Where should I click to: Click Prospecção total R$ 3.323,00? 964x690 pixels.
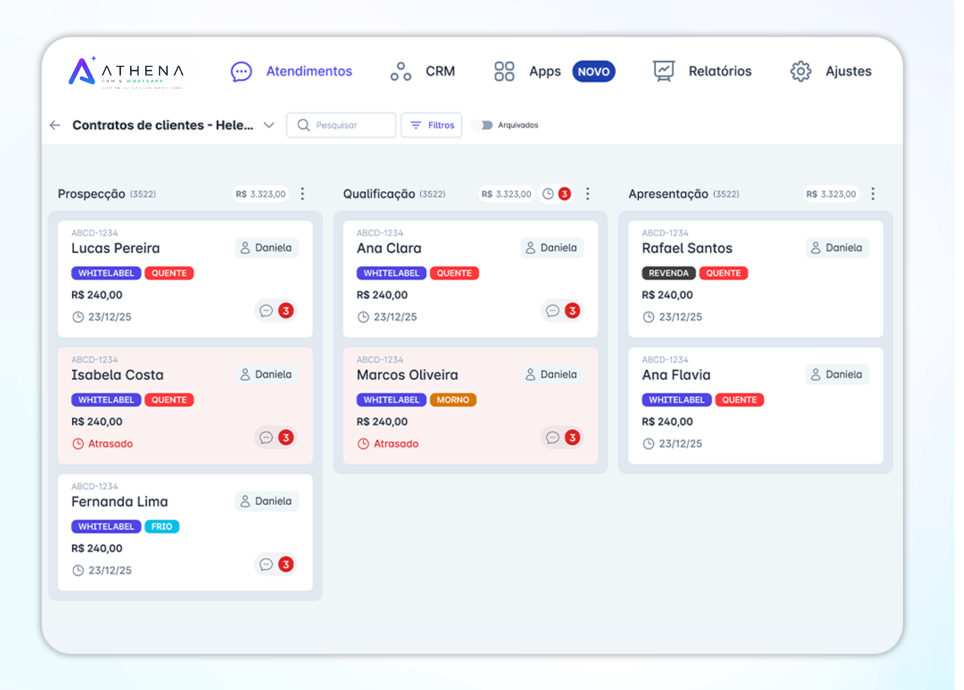click(x=261, y=194)
